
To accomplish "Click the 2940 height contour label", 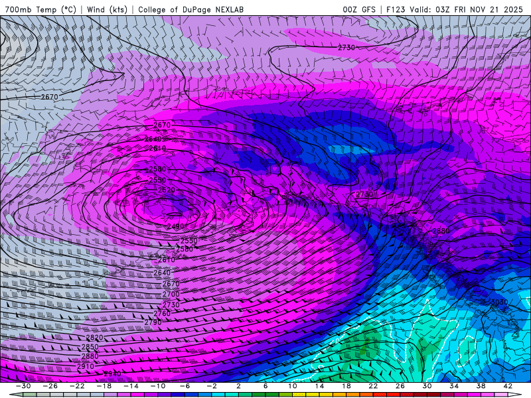I will [112, 374].
